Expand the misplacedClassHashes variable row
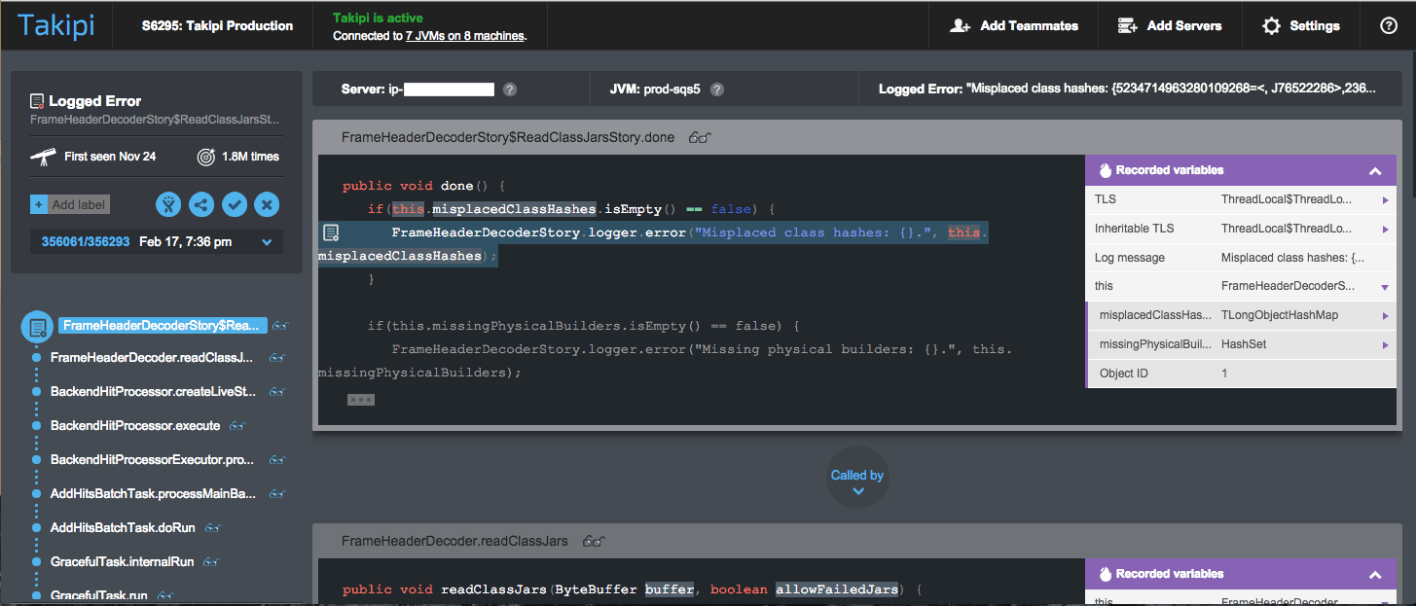The height and width of the screenshot is (606, 1416). point(1385,315)
